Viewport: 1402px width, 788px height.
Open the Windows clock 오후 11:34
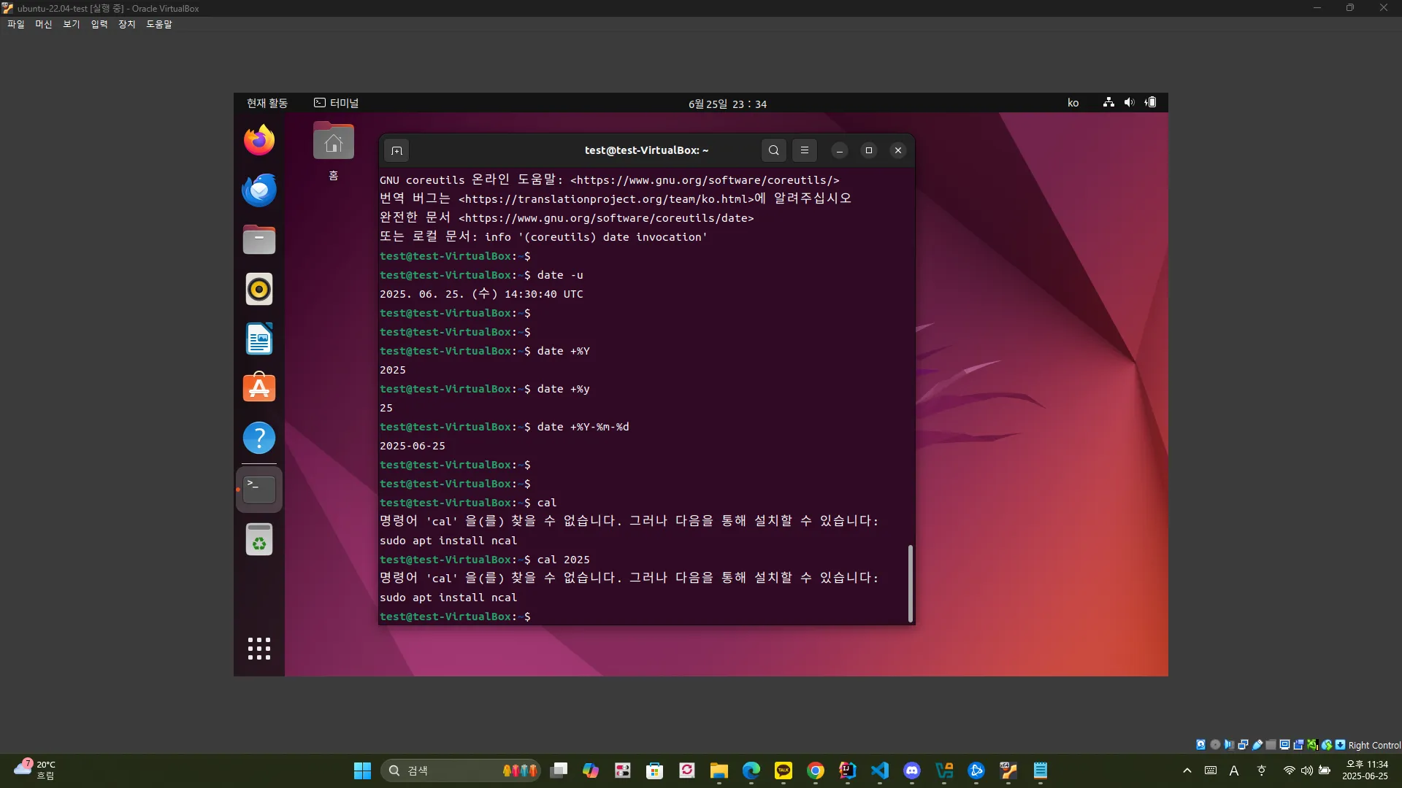point(1365,770)
